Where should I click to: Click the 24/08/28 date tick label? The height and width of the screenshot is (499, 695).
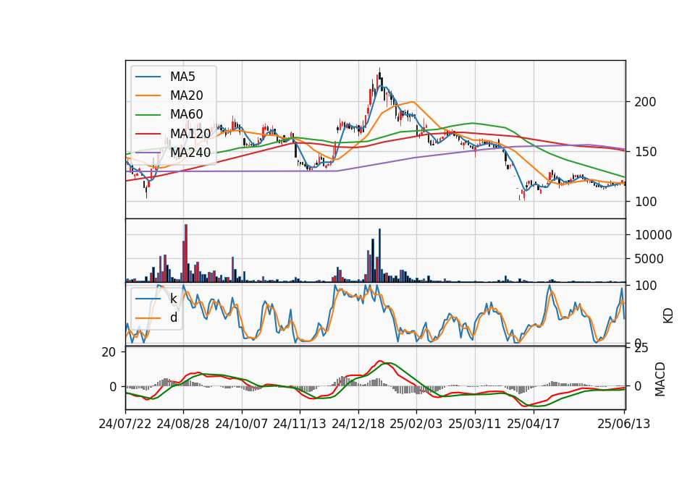pyautogui.click(x=183, y=424)
